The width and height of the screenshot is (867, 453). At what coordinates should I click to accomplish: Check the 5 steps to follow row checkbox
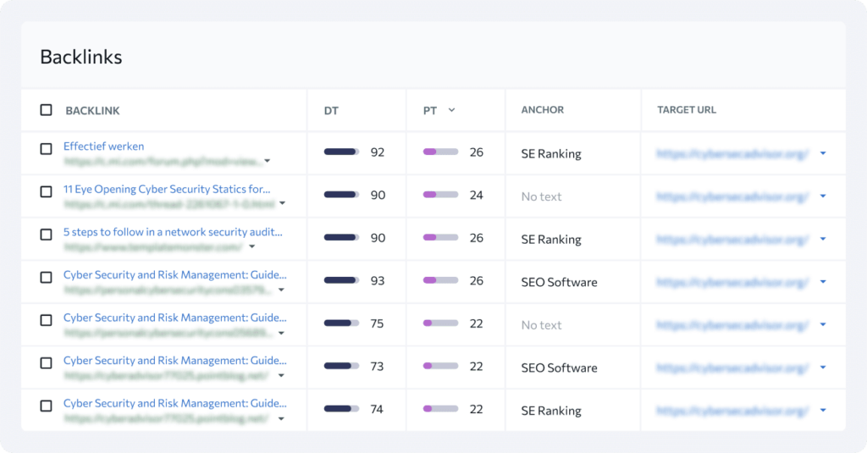click(46, 235)
